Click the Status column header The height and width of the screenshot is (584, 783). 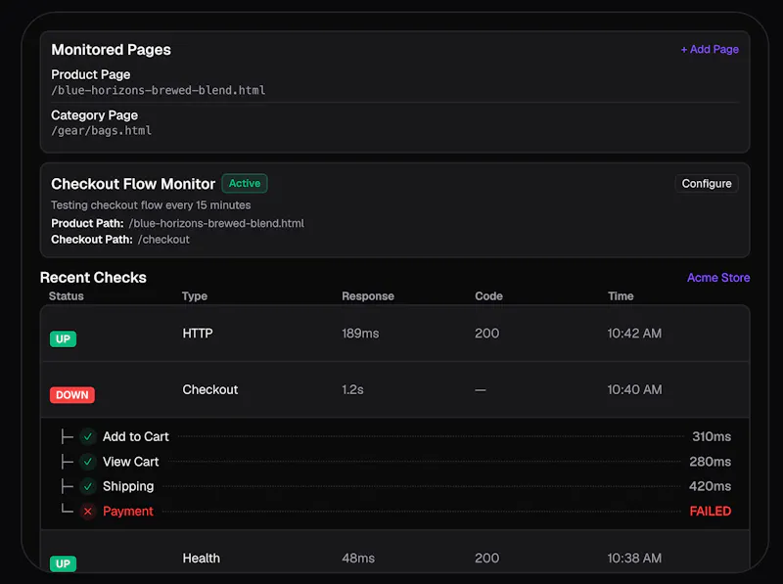(67, 296)
